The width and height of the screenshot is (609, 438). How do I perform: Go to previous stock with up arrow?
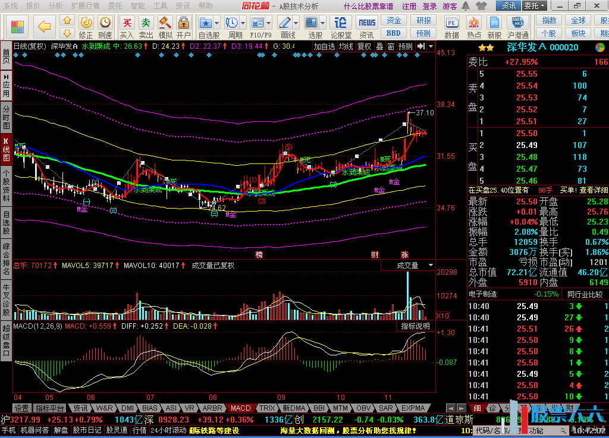[67, 20]
